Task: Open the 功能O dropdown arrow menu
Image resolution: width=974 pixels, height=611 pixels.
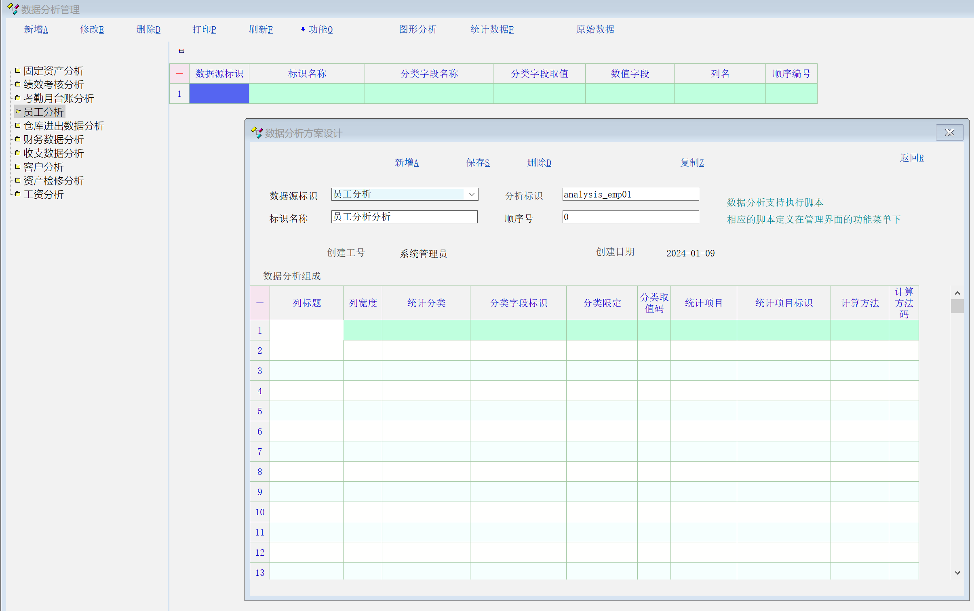Action: coord(303,29)
